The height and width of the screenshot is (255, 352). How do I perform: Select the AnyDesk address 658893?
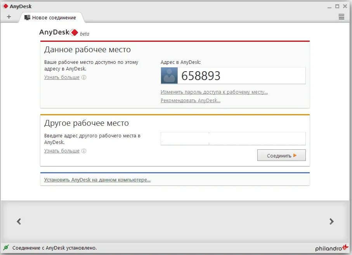[201, 76]
